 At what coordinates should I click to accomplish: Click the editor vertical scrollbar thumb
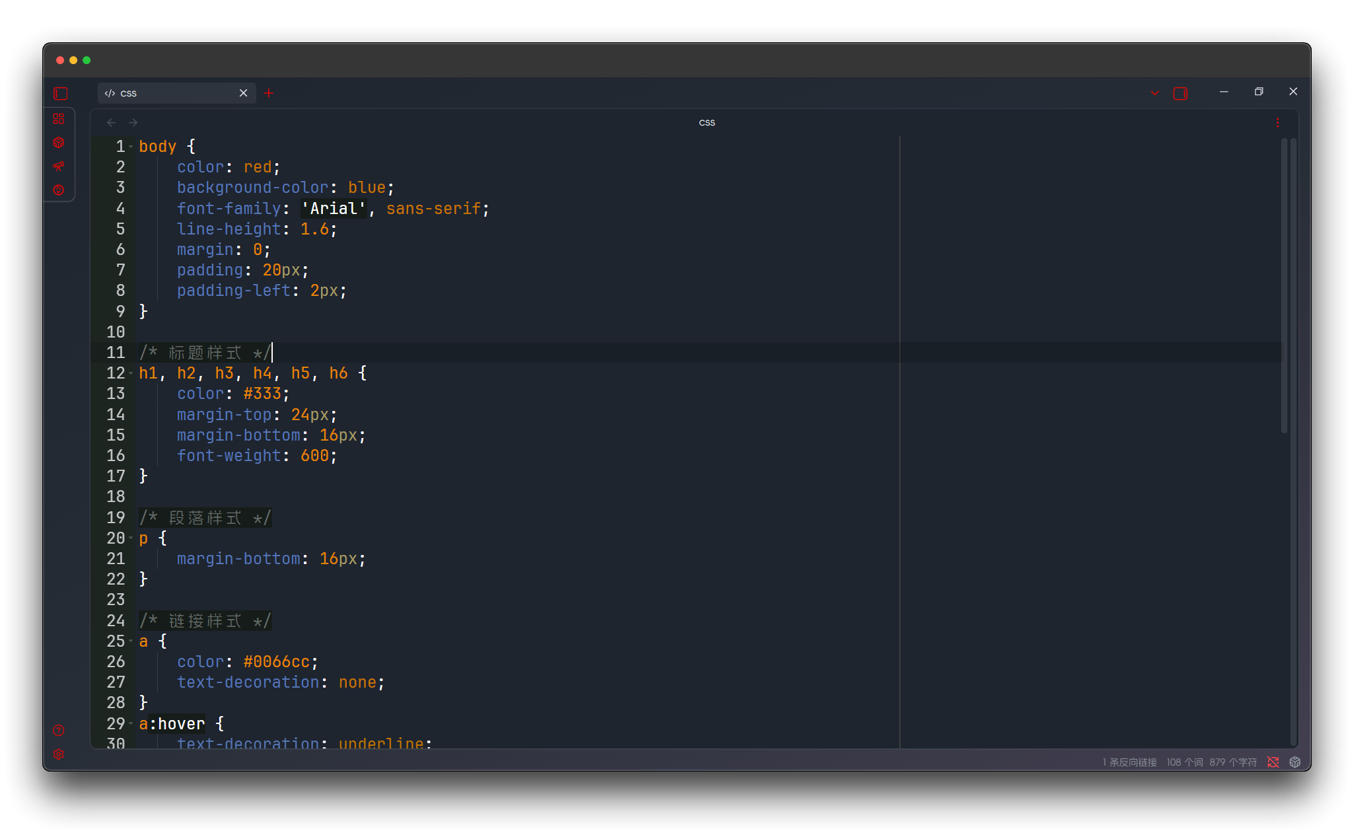pyautogui.click(x=1284, y=284)
